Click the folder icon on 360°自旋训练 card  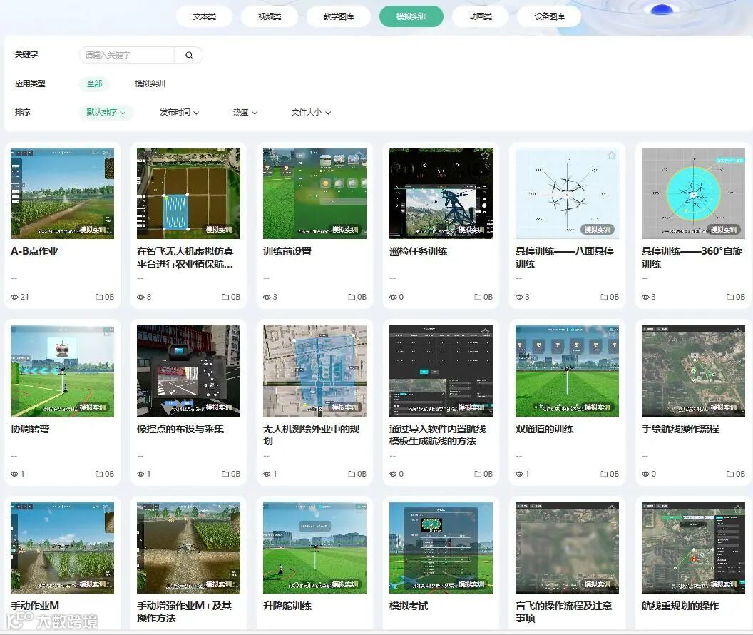click(x=730, y=297)
